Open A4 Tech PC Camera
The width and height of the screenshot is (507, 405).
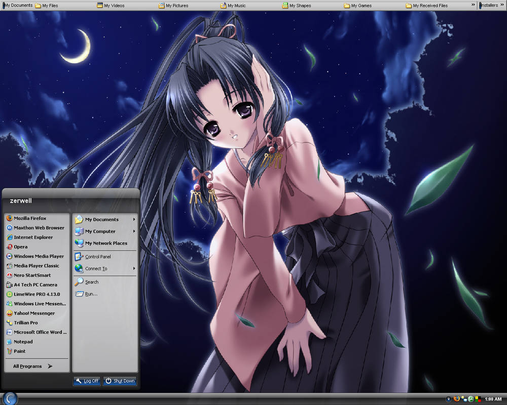[x=37, y=285]
